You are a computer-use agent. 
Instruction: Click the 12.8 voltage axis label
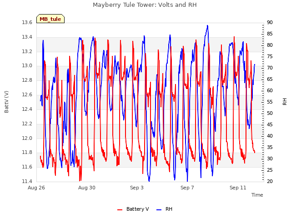click(x=27, y=80)
